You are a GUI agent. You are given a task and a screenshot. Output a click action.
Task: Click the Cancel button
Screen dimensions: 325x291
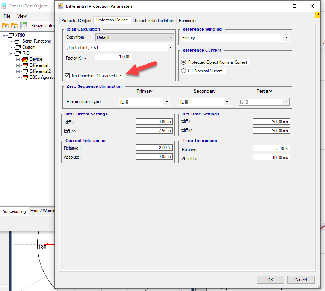[301, 279]
